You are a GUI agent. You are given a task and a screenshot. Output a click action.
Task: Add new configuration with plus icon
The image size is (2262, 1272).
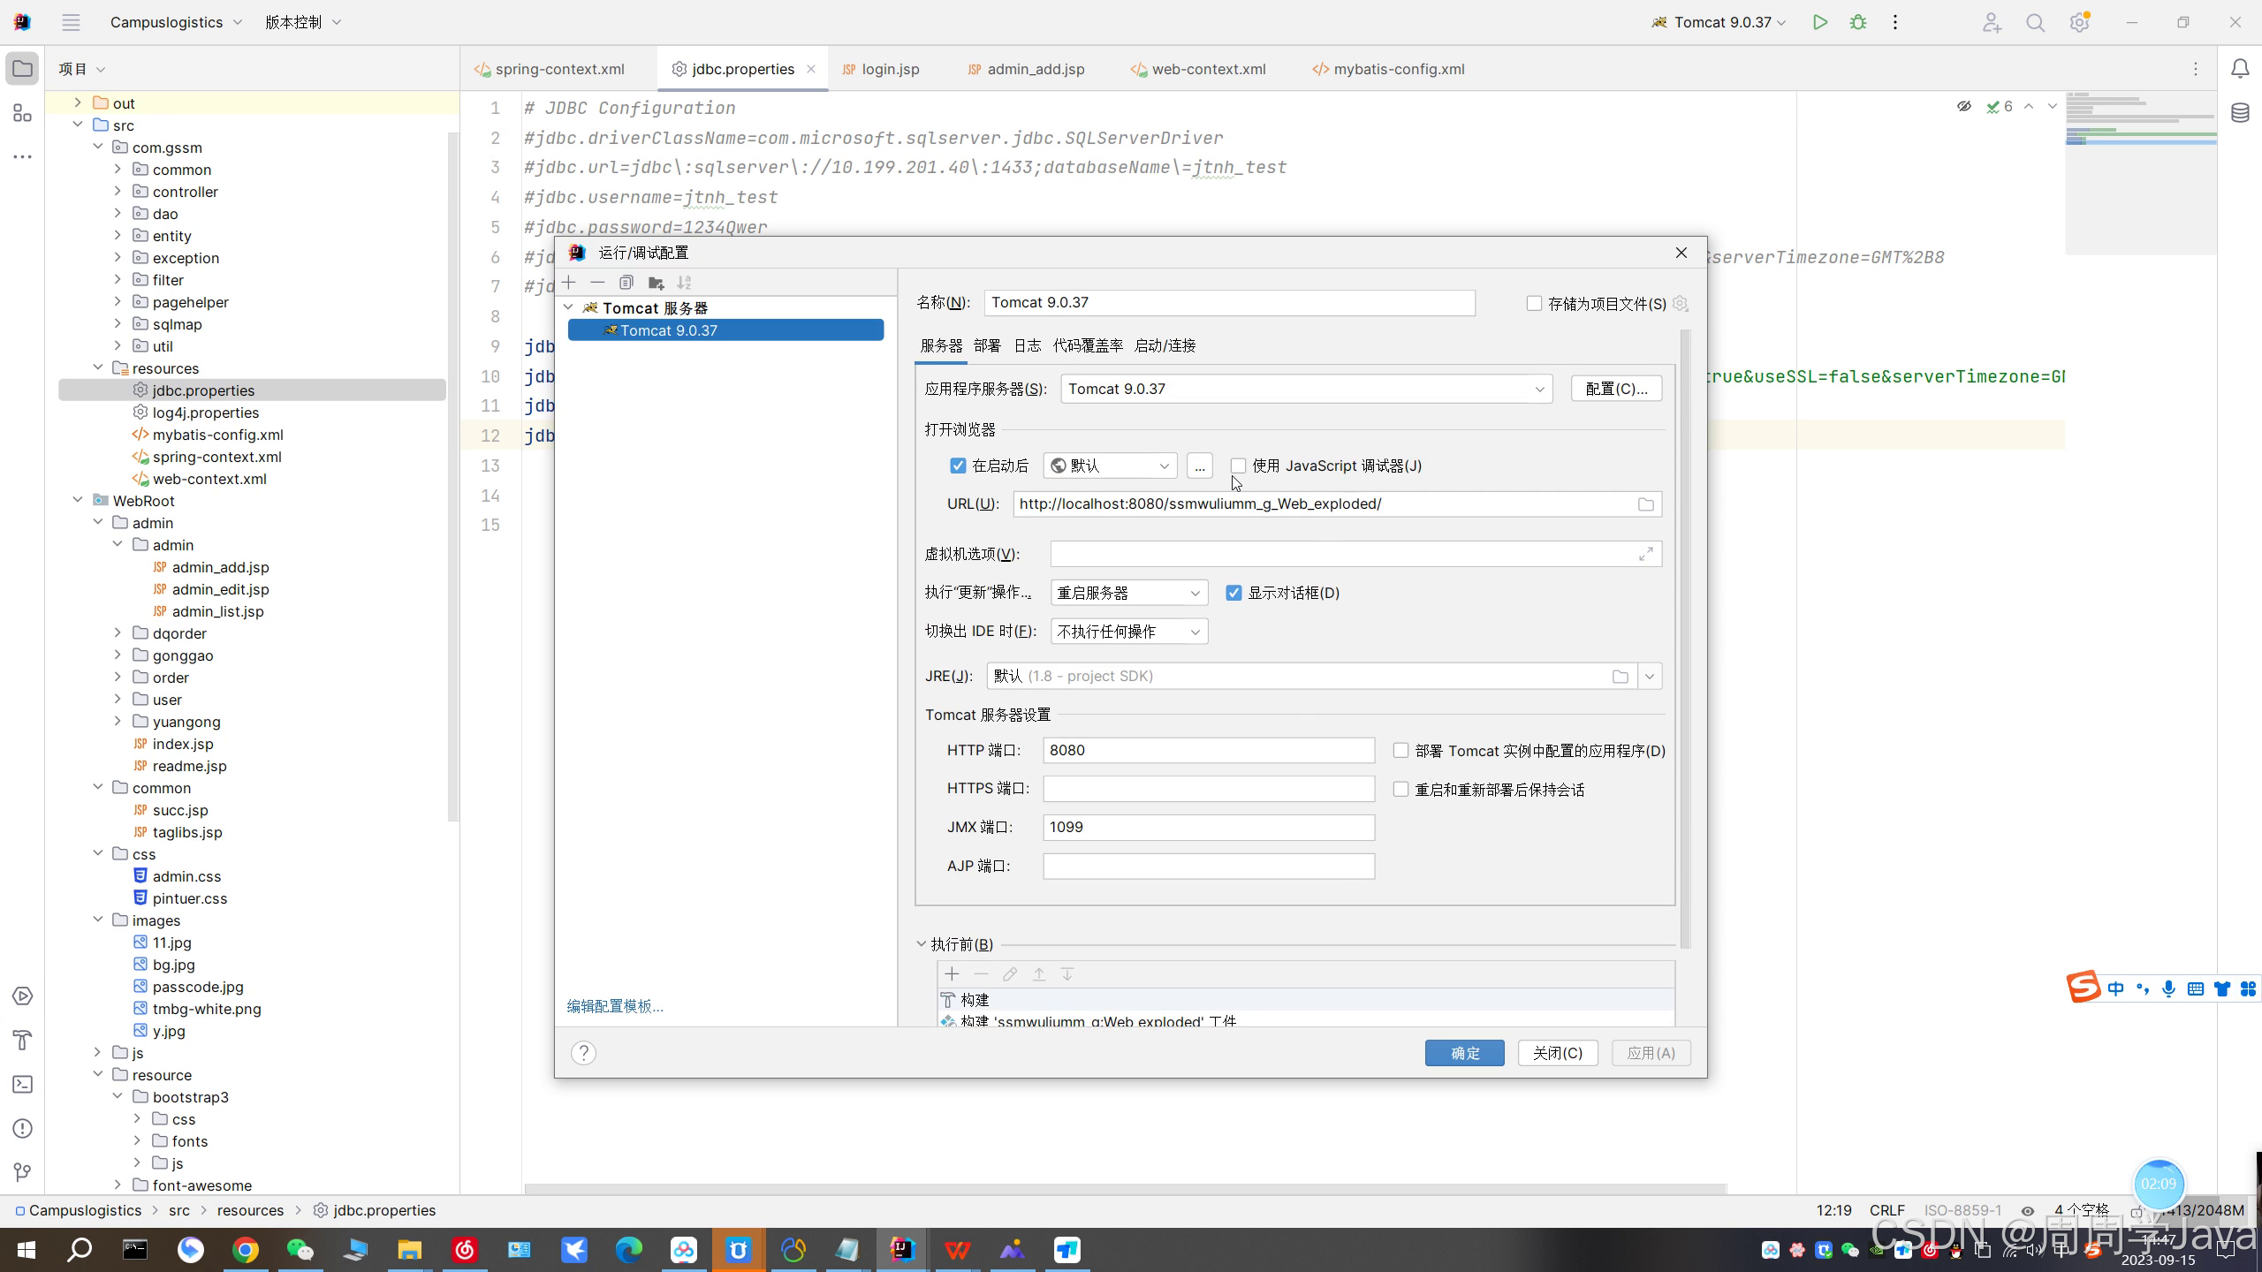(569, 283)
